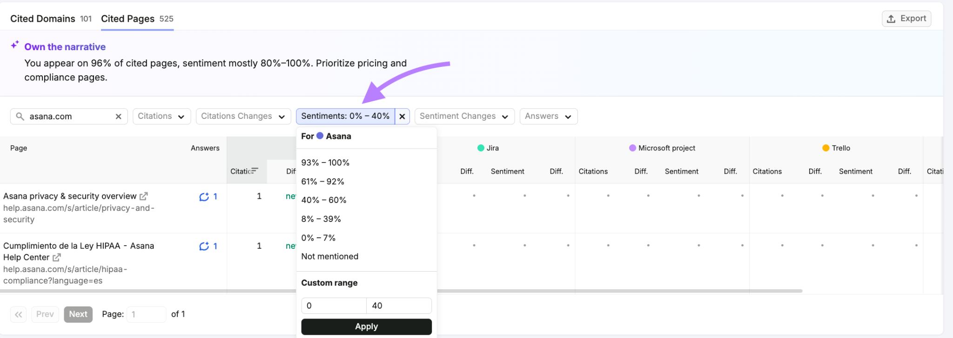Click the Custom range label
This screenshot has width=953, height=338.
coord(329,283)
